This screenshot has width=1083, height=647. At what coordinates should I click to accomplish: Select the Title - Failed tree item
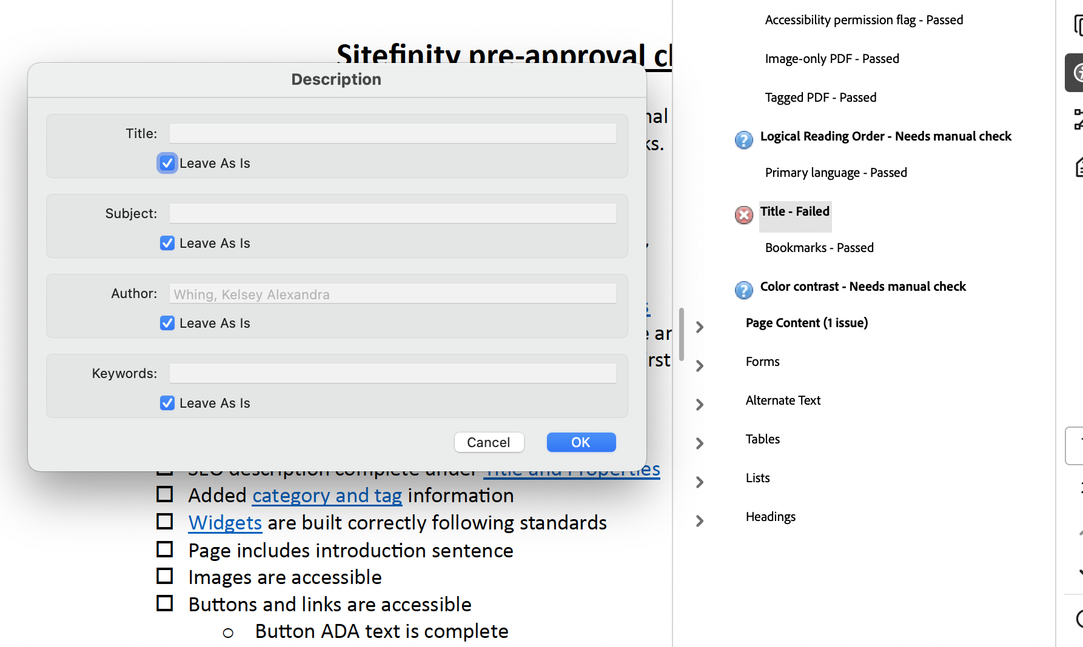[794, 211]
